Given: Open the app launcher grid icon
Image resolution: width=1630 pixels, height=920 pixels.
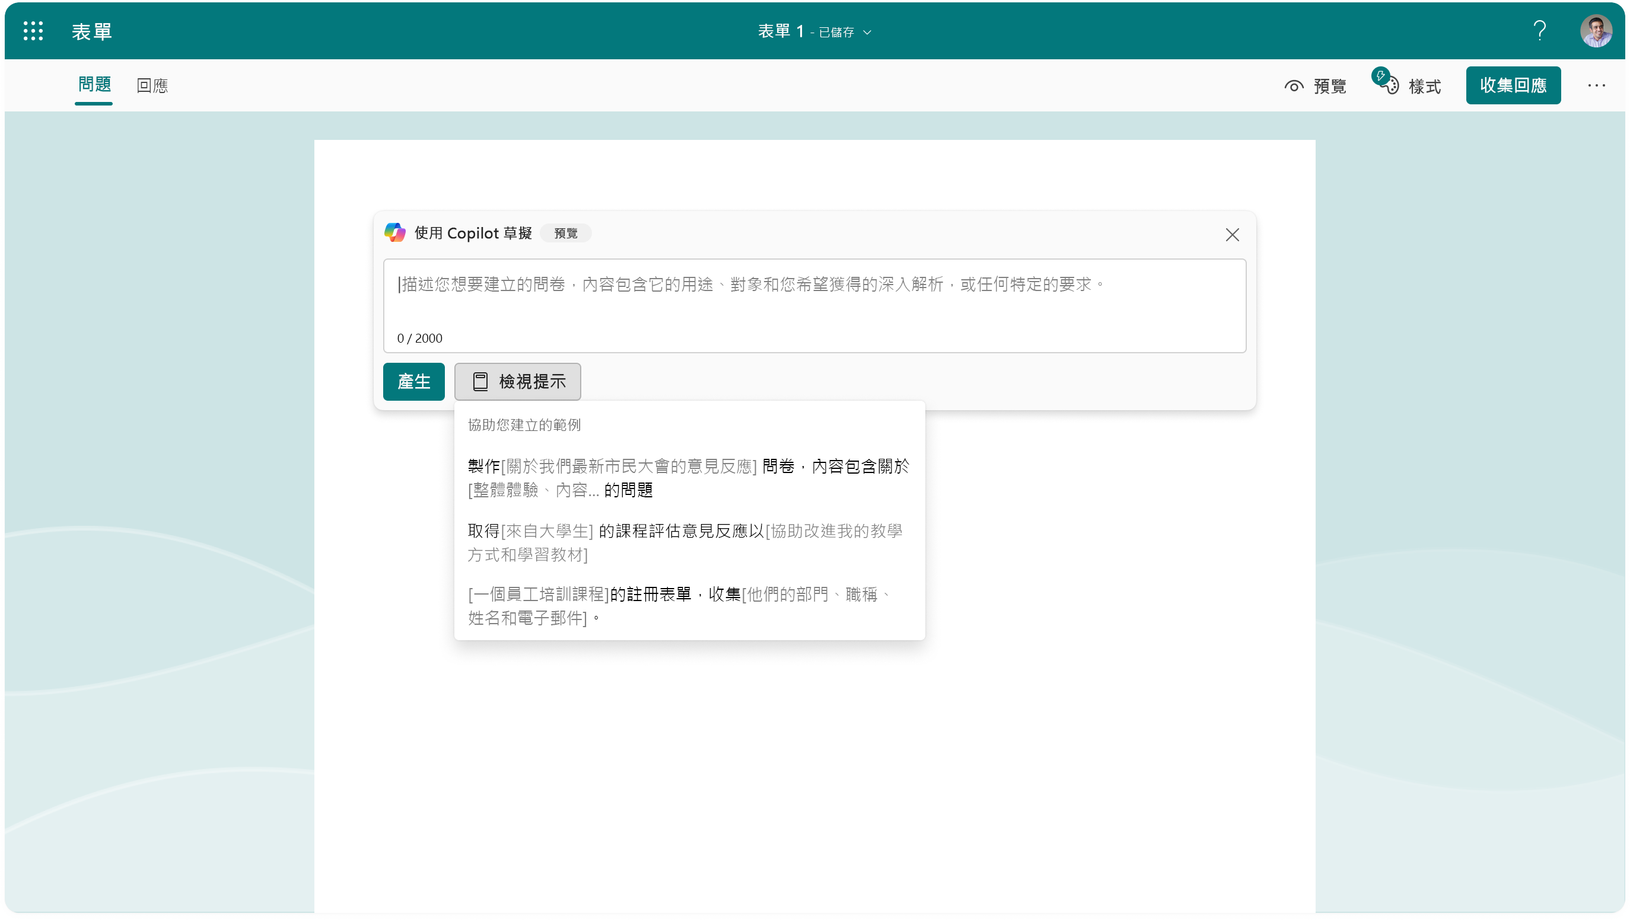Looking at the screenshot, I should pyautogui.click(x=33, y=31).
